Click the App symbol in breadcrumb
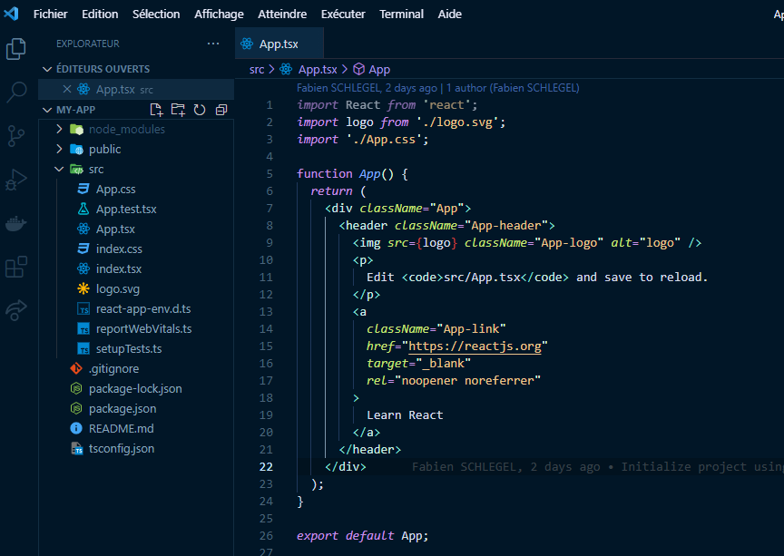Image resolution: width=784 pixels, height=556 pixels. point(379,69)
